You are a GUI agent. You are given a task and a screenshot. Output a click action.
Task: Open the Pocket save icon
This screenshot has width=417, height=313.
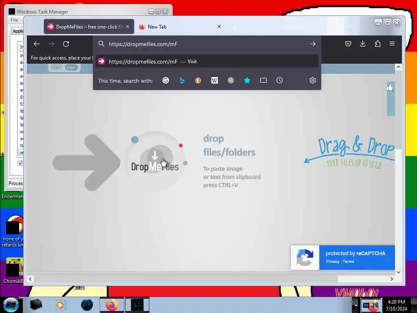[348, 44]
